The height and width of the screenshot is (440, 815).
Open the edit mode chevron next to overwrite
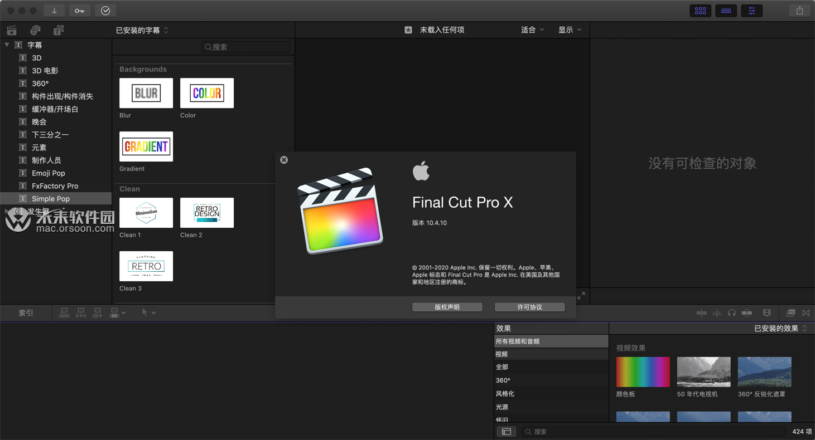point(123,313)
